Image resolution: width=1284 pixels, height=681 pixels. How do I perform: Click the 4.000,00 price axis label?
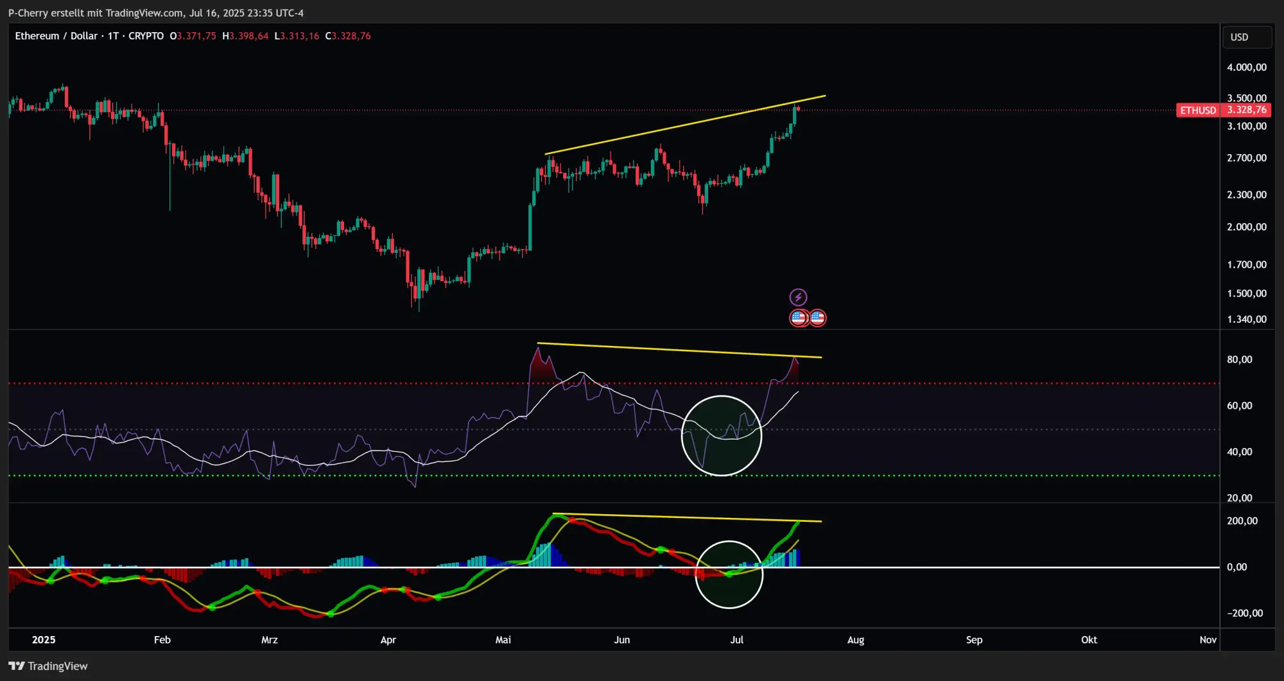coord(1247,67)
